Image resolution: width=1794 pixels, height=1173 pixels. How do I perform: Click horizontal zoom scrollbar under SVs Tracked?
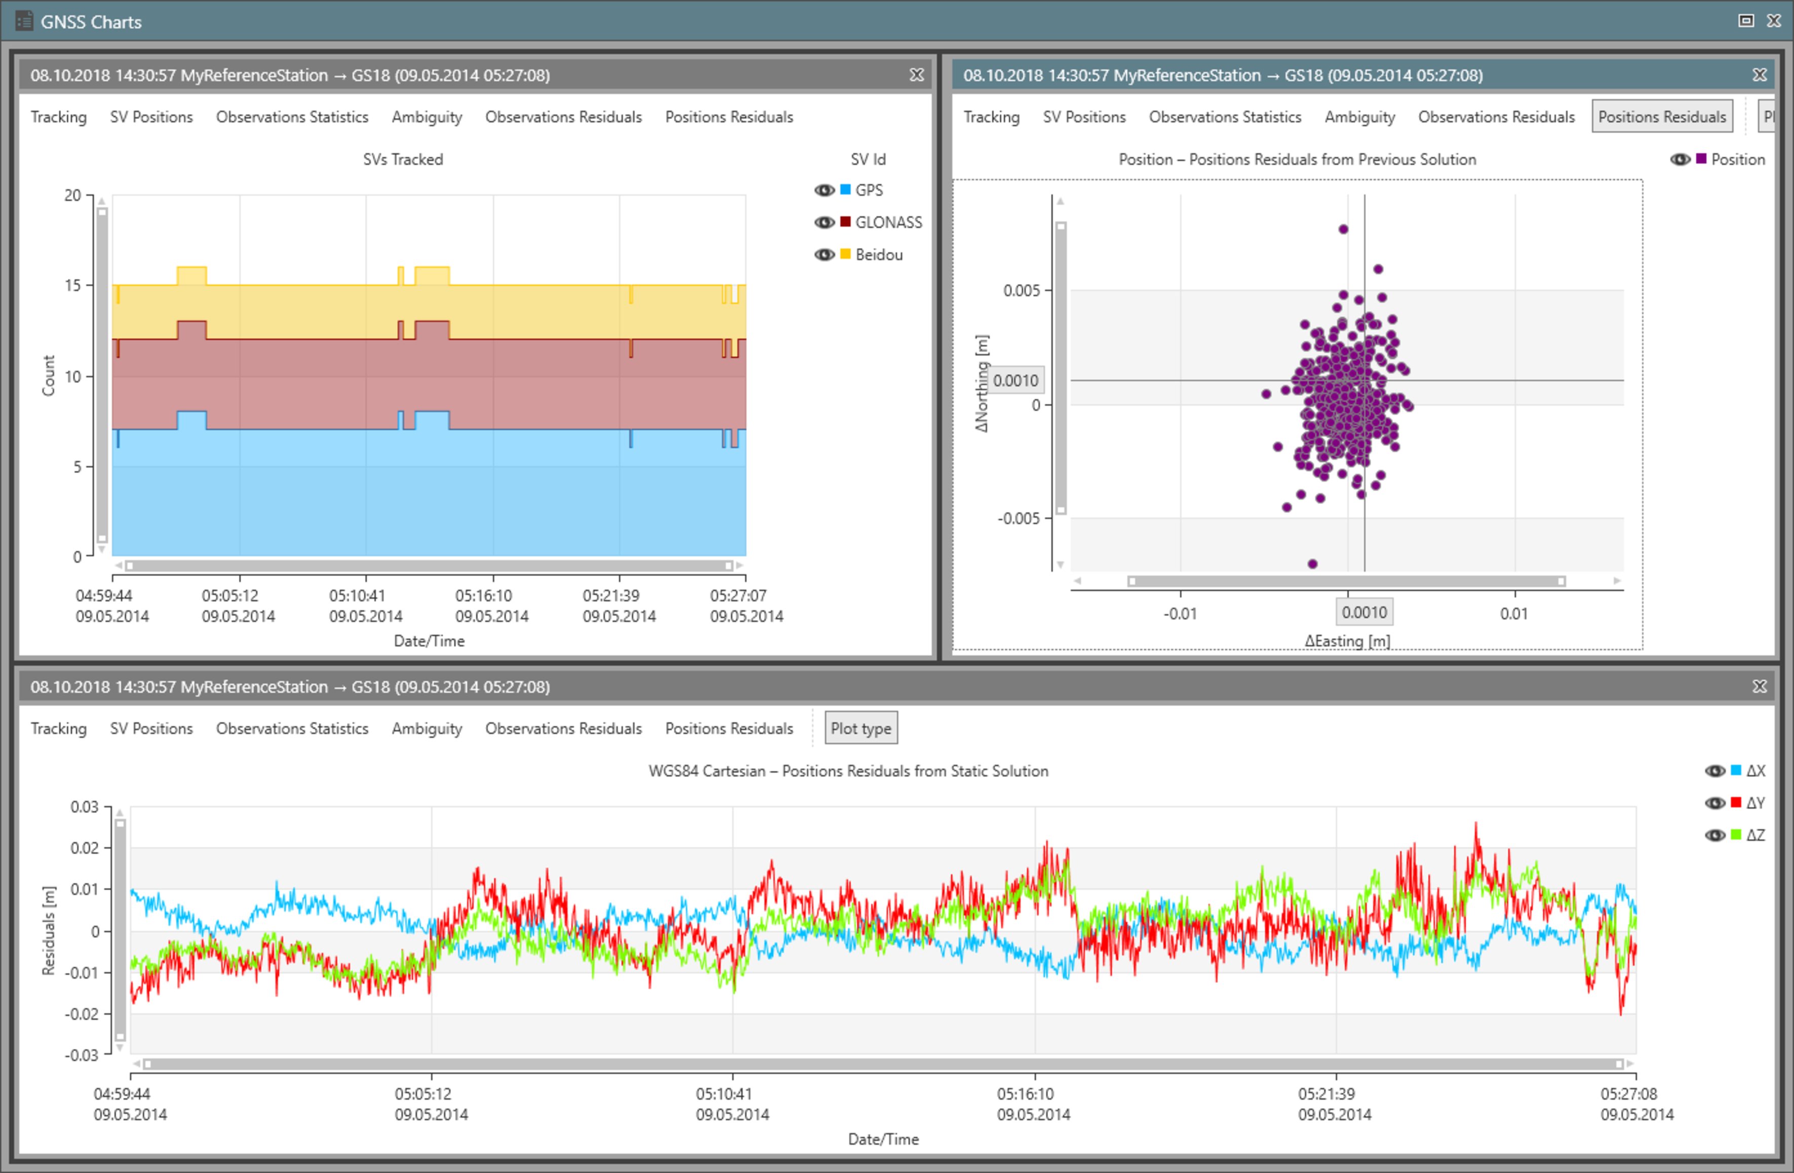[430, 565]
